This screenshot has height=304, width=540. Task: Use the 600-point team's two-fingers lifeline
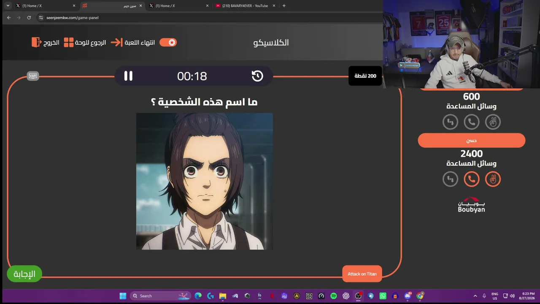click(493, 122)
